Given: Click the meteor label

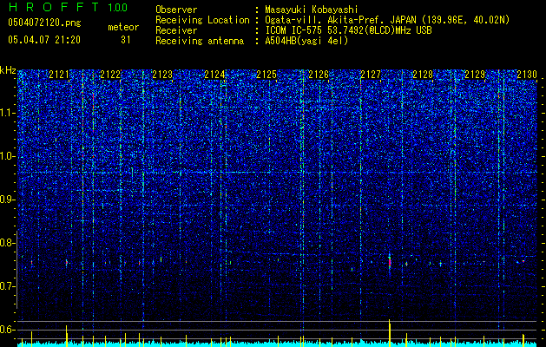Looking at the screenshot, I should tap(123, 27).
